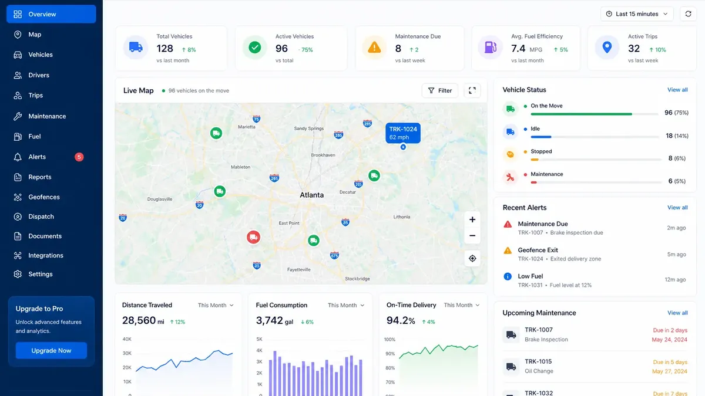Click fuel pump icon in efficiency card
The image size is (705, 396).
click(490, 48)
